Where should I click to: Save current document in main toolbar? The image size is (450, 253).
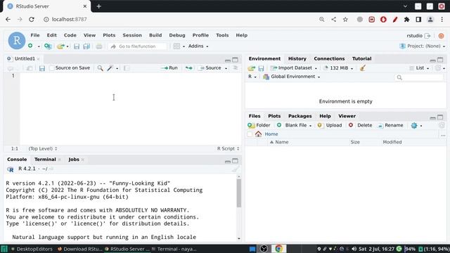[77, 46]
